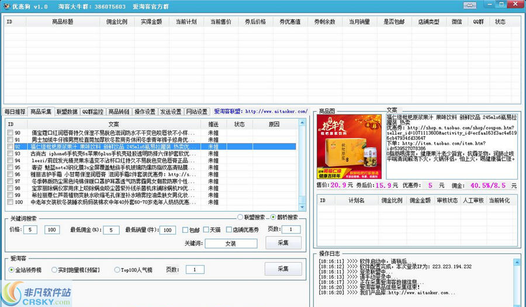The height and width of the screenshot is (307, 526).
Task: Select row 94 leezi lipstick item
Action: [x=151, y=161]
